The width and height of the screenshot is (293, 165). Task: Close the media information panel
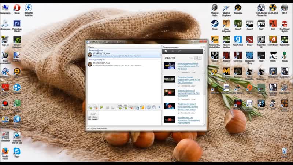pos(204,47)
